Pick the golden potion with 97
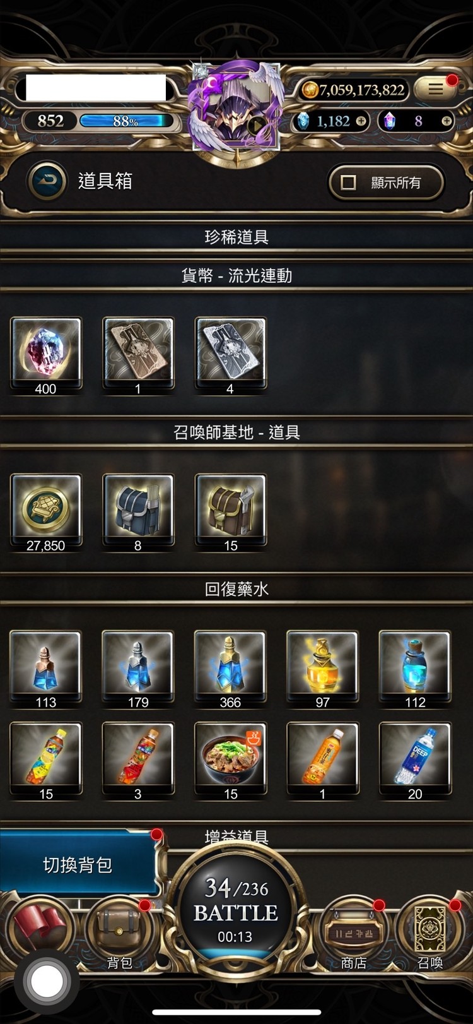Image resolution: width=473 pixels, height=1024 pixels. pyautogui.click(x=322, y=670)
